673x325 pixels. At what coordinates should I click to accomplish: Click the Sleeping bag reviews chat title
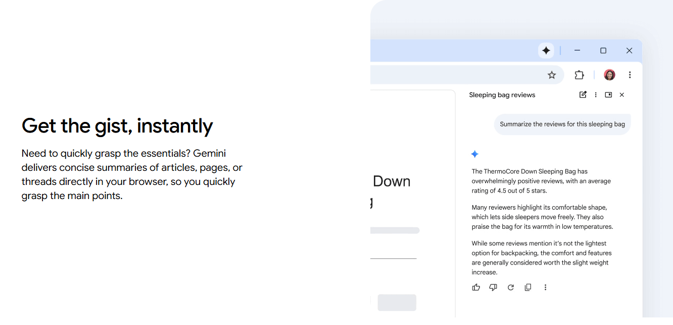[x=502, y=95]
